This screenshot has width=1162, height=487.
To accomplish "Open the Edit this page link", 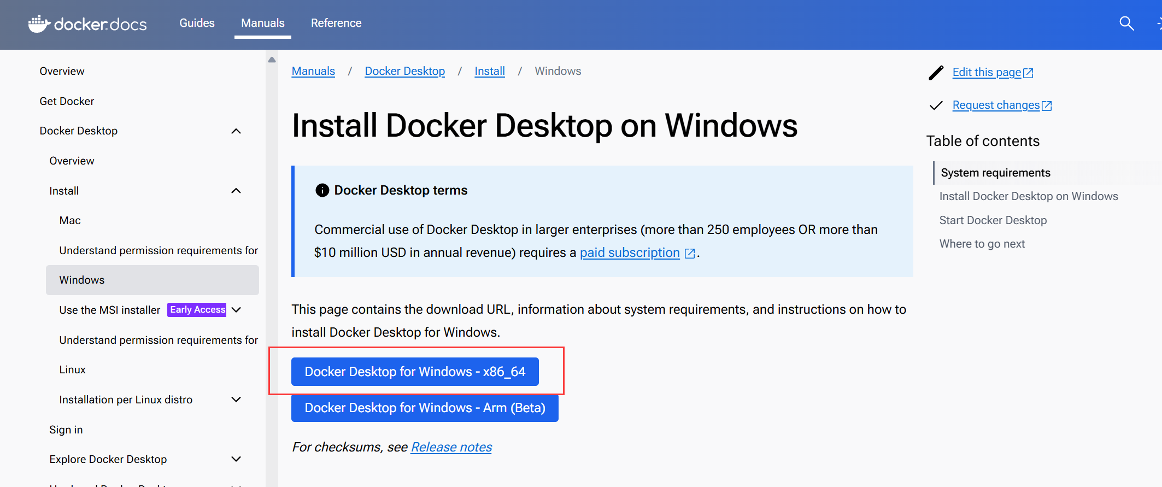I will click(993, 72).
